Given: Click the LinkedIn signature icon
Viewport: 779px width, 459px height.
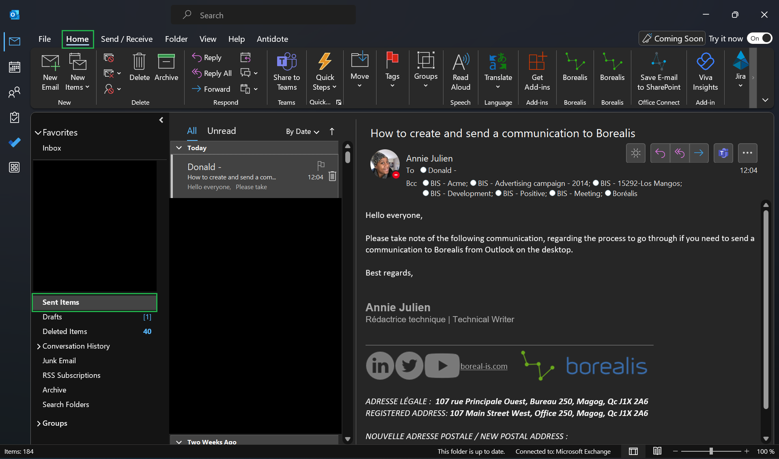Looking at the screenshot, I should [x=380, y=366].
